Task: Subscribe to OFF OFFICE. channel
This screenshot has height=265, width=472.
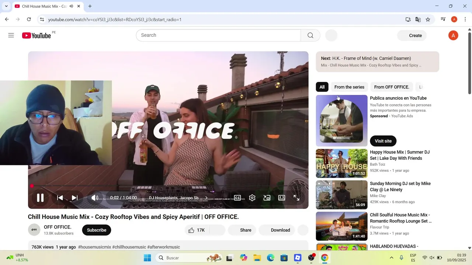Action: (x=97, y=230)
